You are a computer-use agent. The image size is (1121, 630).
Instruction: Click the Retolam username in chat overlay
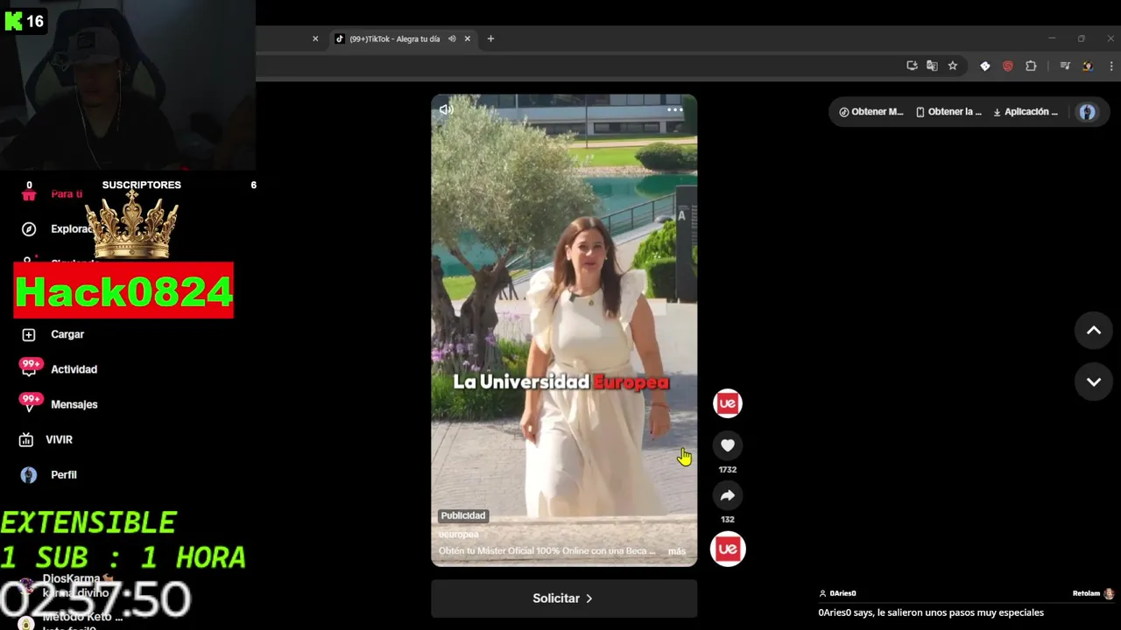pos(1086,593)
